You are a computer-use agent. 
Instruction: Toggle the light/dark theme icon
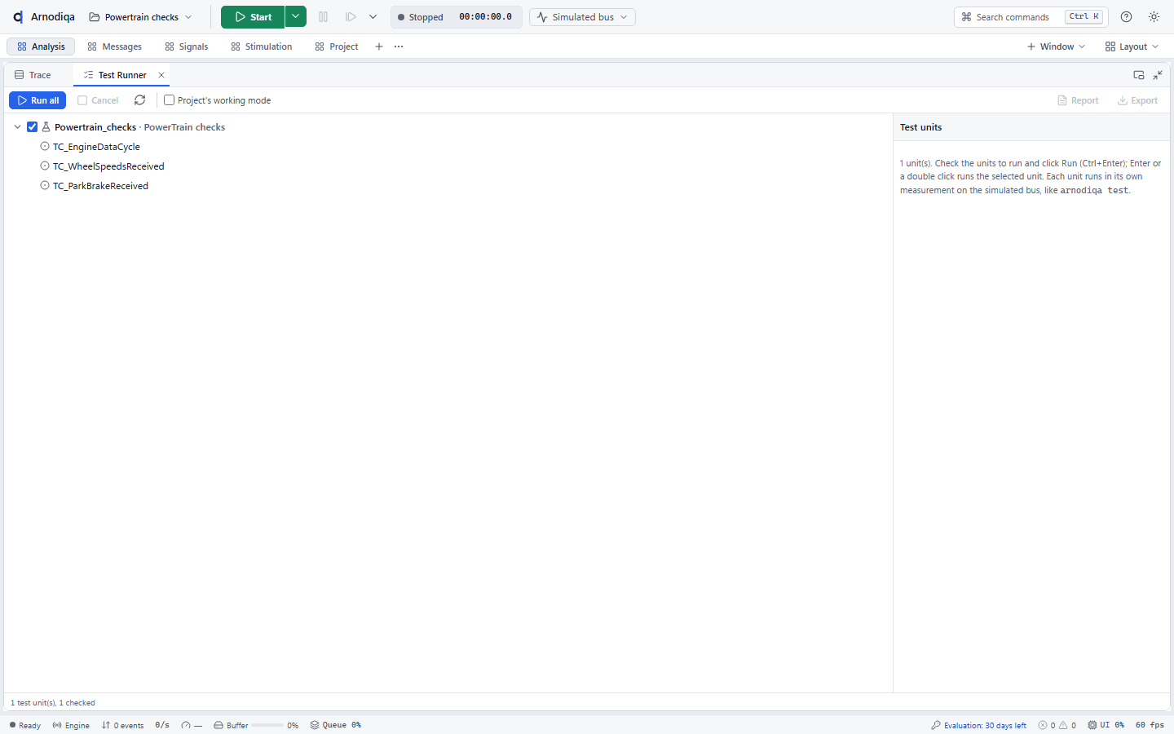pyautogui.click(x=1154, y=17)
